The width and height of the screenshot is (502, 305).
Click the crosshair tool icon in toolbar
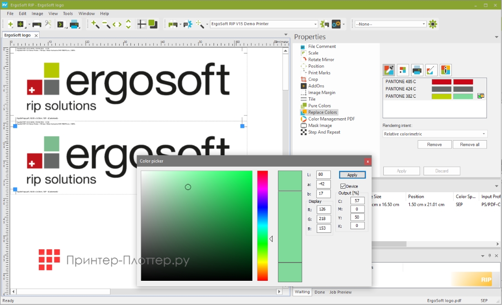(141, 24)
